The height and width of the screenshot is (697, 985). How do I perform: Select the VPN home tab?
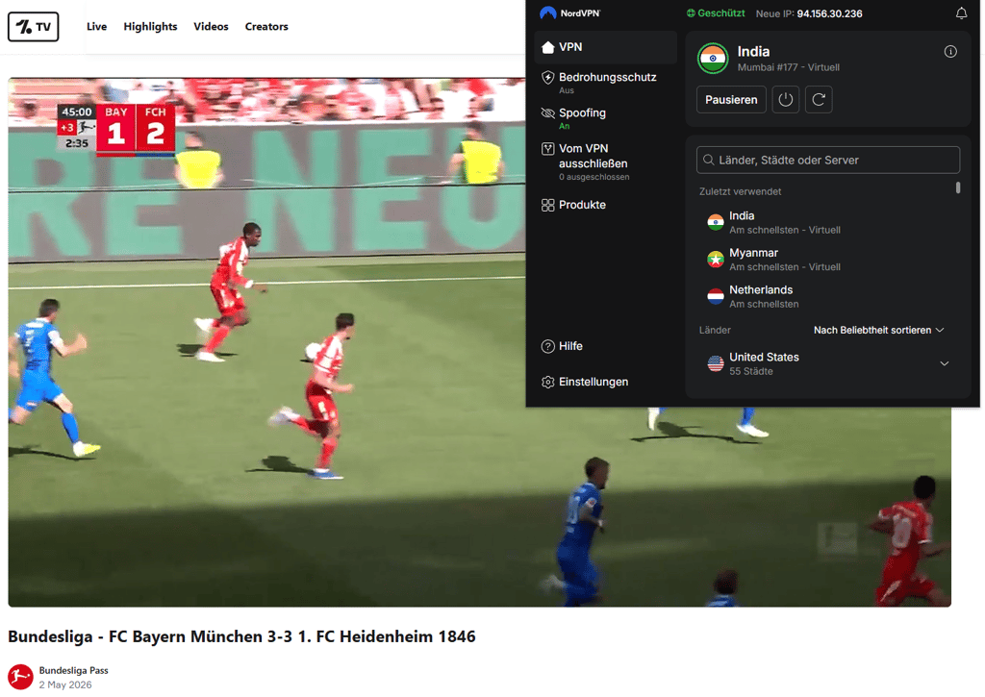[x=606, y=47]
